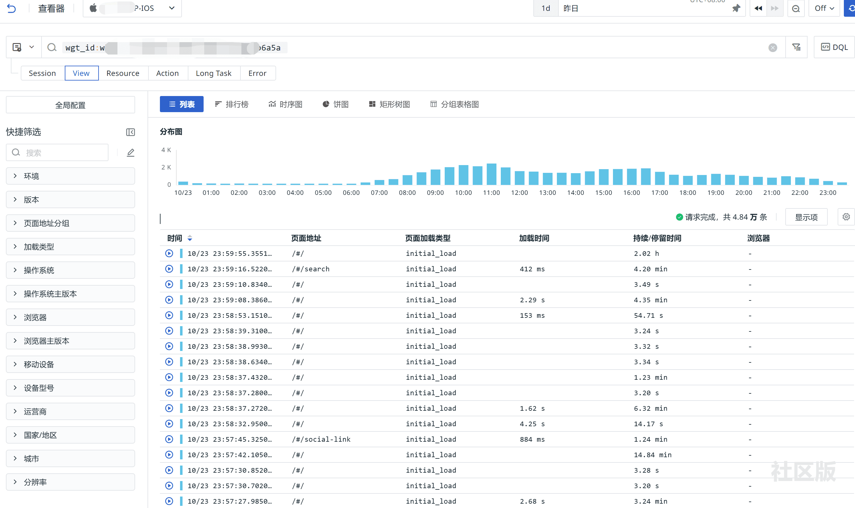Switch to the Resource tab
The height and width of the screenshot is (508, 855).
click(x=123, y=73)
